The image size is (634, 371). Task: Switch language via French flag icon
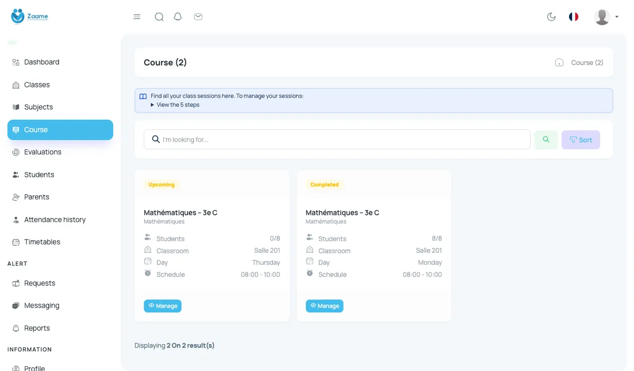tap(573, 17)
